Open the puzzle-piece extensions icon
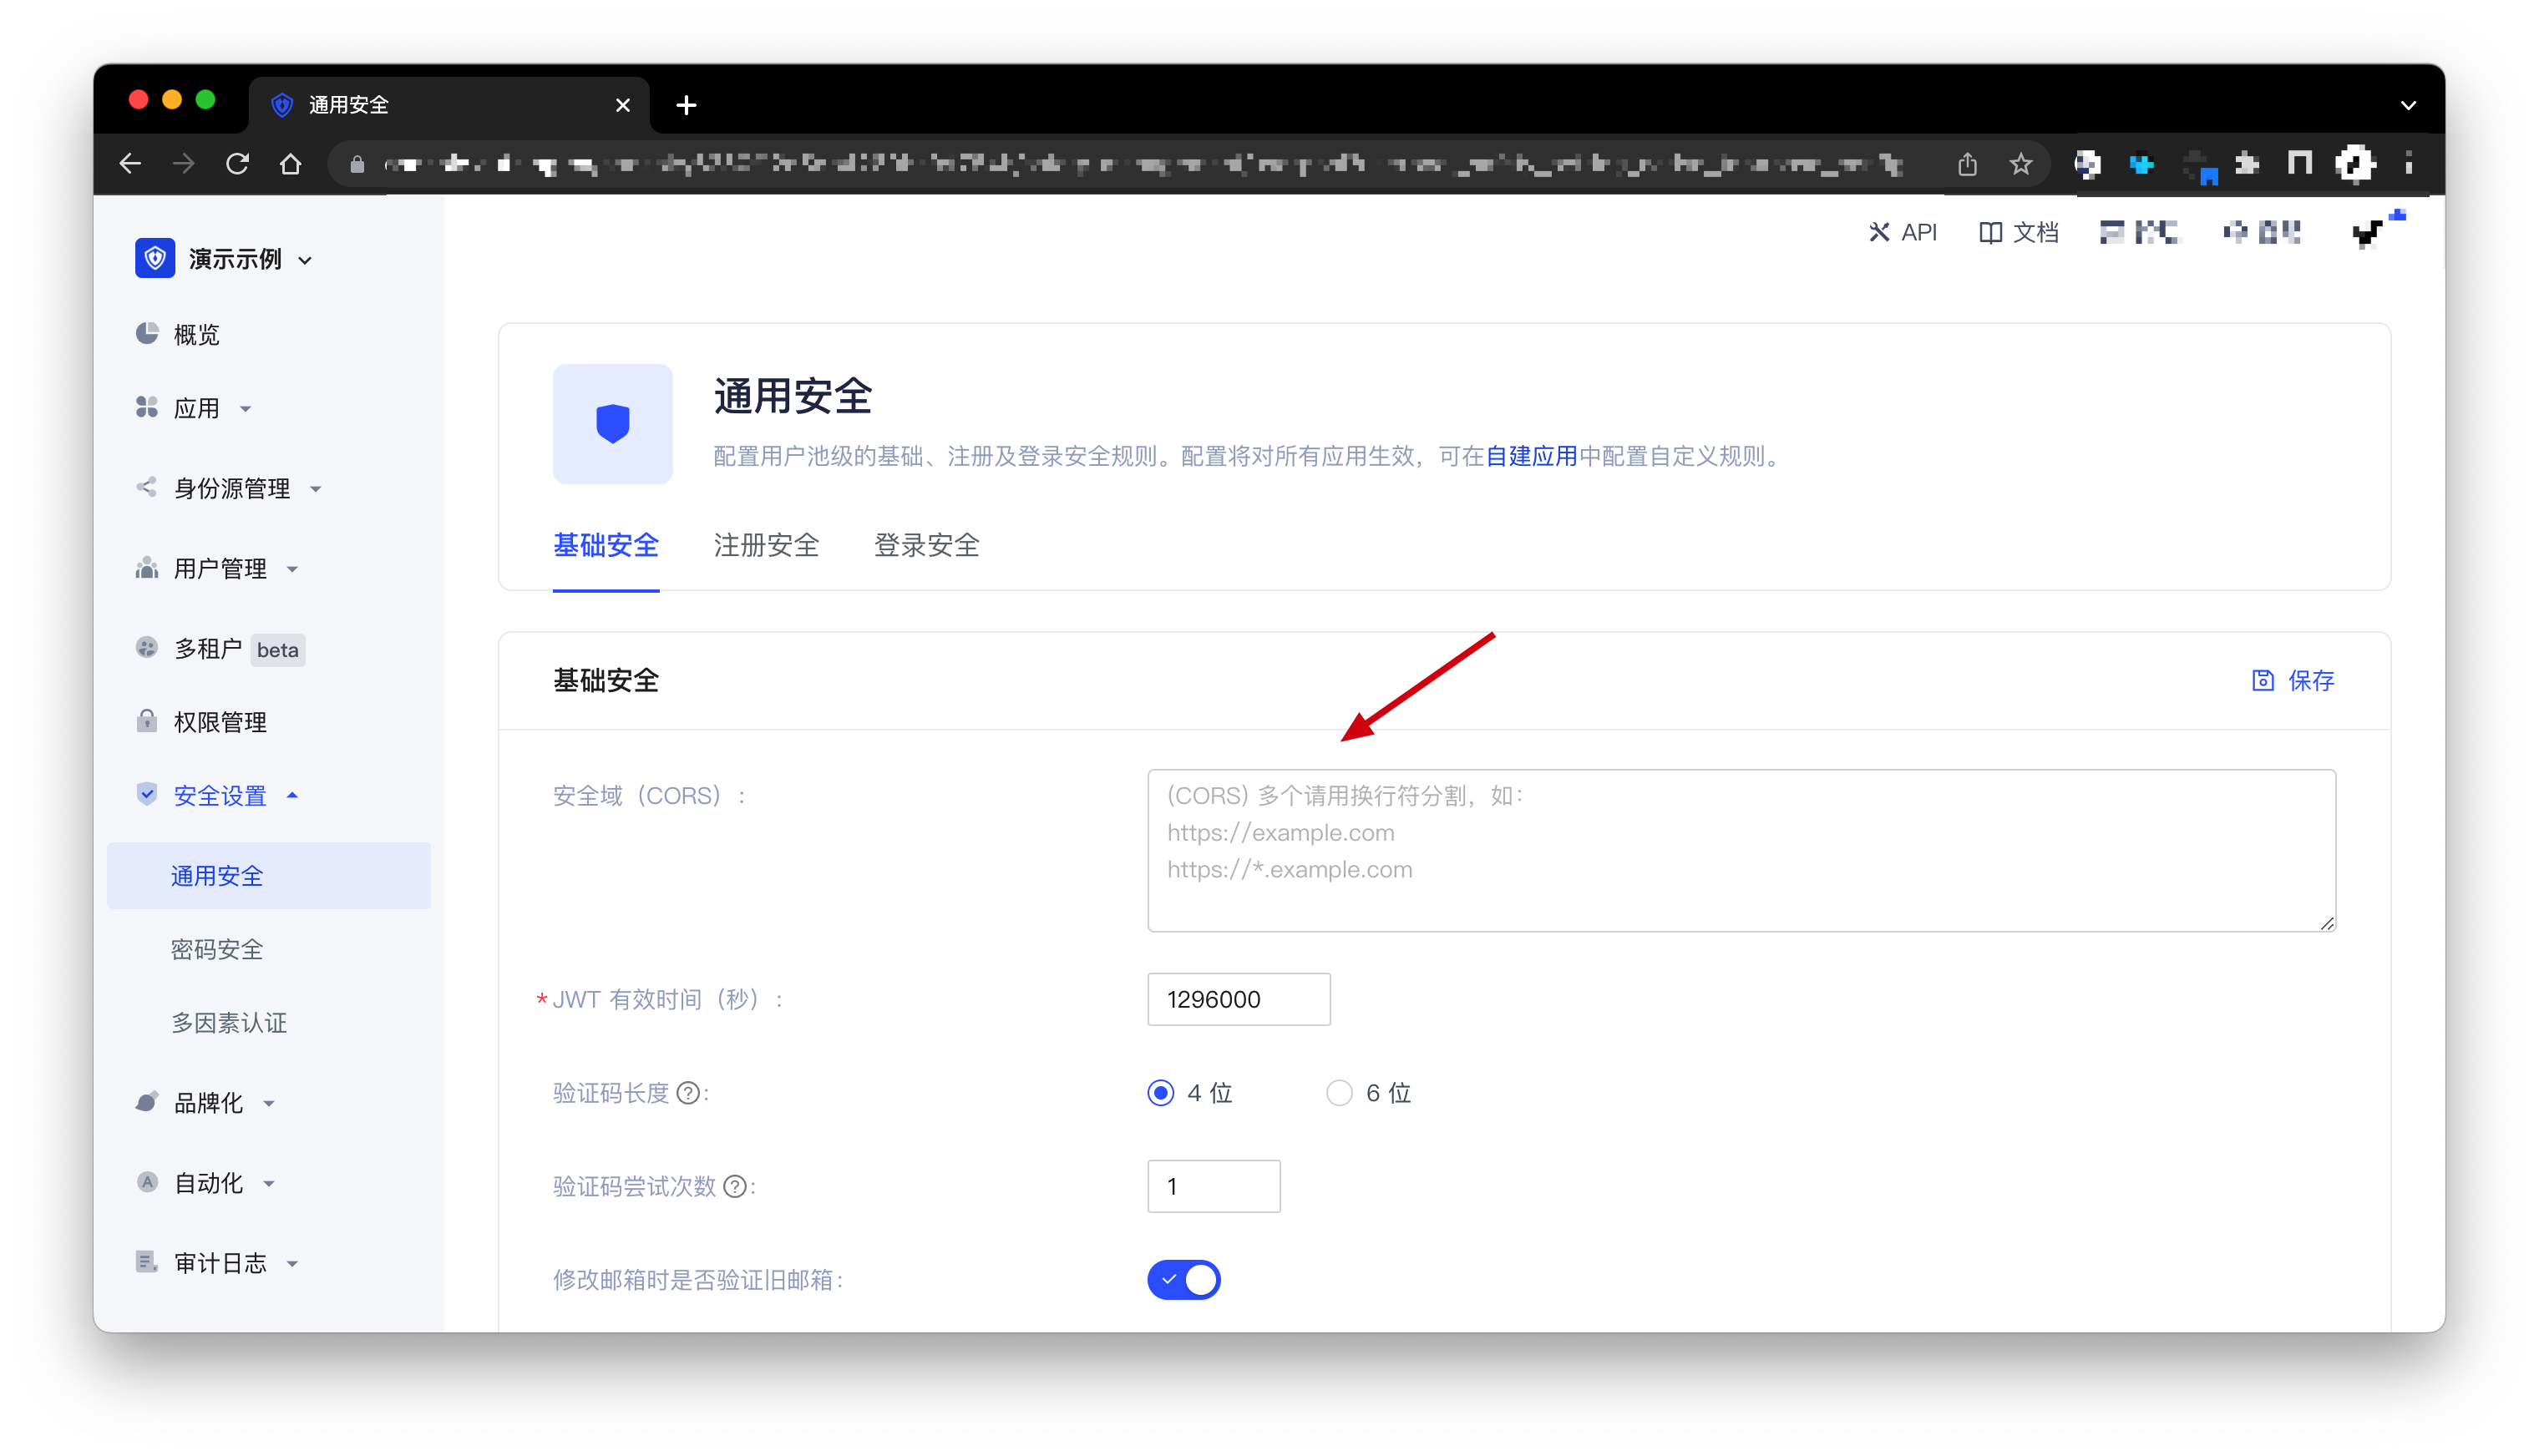 click(x=2247, y=164)
